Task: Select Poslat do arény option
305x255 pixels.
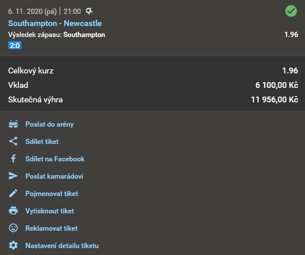Action: (x=49, y=124)
